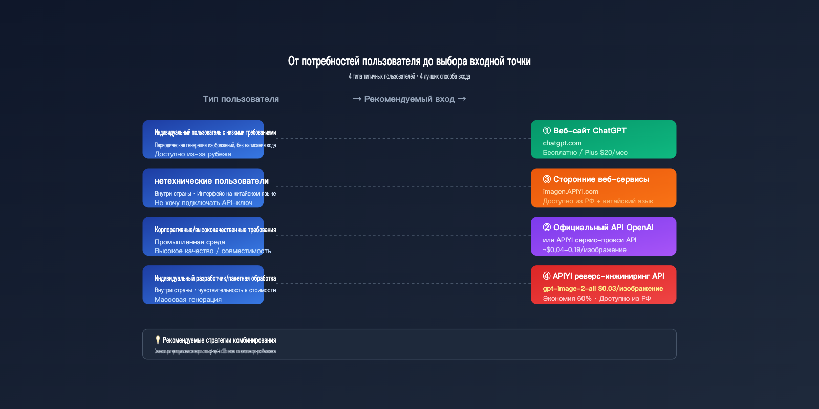Screen dimensions: 819x409
Task: Click the arrow before "Рекомендуемый вход"
Action: pos(357,99)
